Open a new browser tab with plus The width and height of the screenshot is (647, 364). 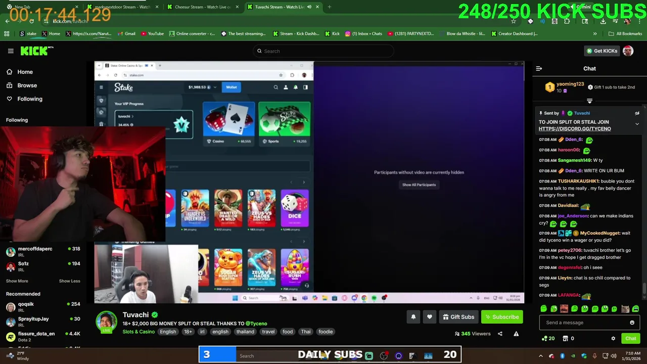click(329, 7)
